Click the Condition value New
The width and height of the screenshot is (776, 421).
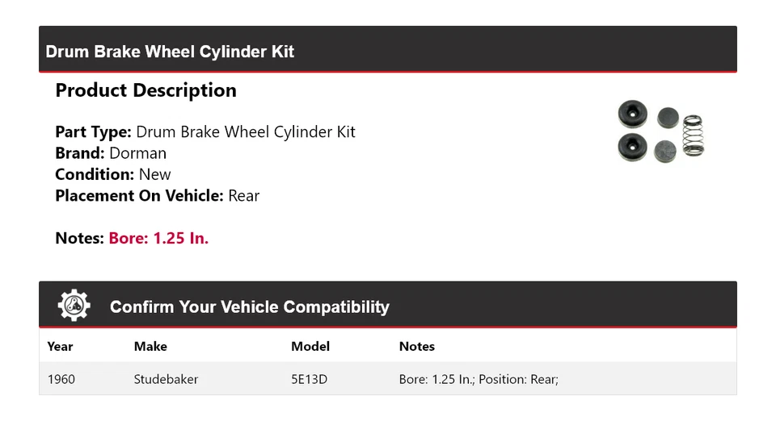154,174
